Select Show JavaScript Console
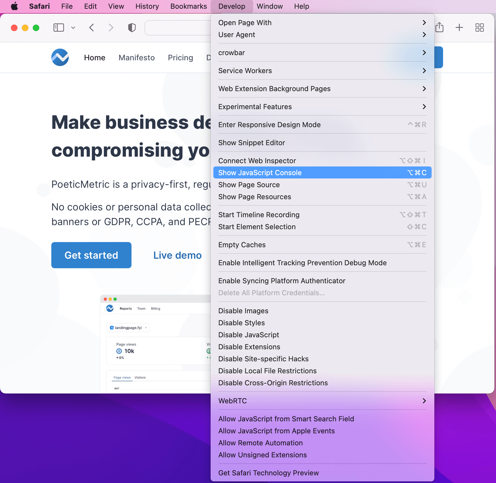This screenshot has height=483, width=496. [x=322, y=173]
